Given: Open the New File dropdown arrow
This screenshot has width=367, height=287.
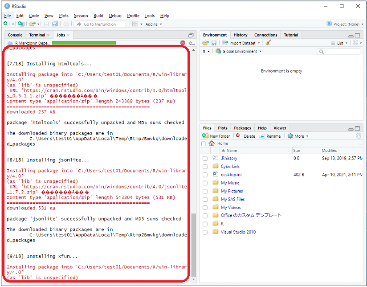Looking at the screenshot, I should (x=13, y=24).
